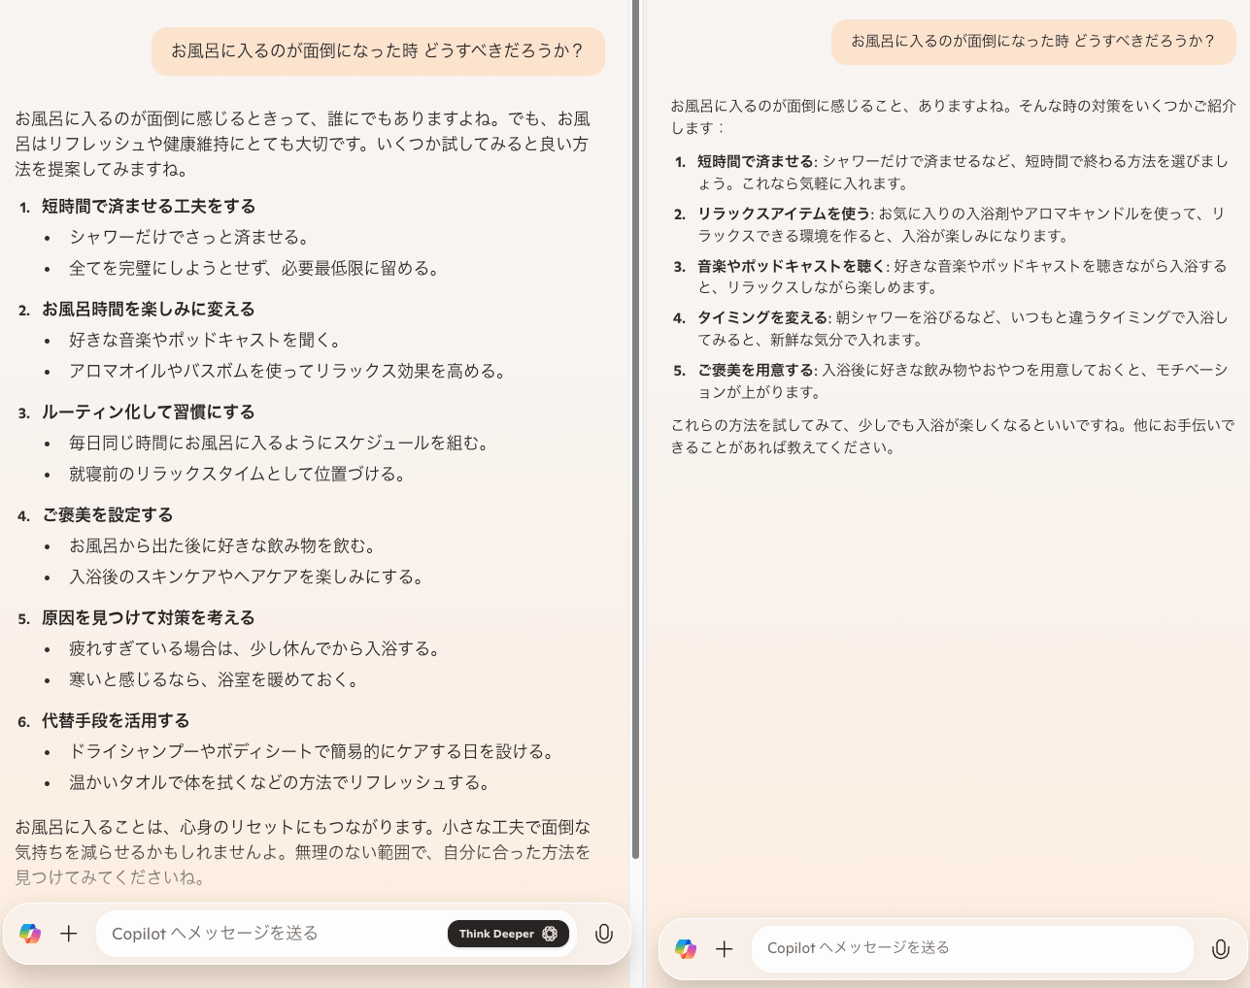The height and width of the screenshot is (988, 1250).
Task: Focus the right Copilot message input field
Action: point(971,948)
